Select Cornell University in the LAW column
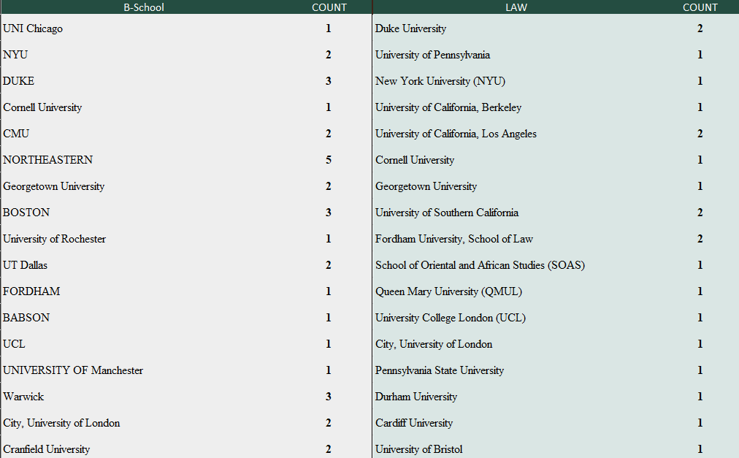This screenshot has width=739, height=458. (x=415, y=161)
